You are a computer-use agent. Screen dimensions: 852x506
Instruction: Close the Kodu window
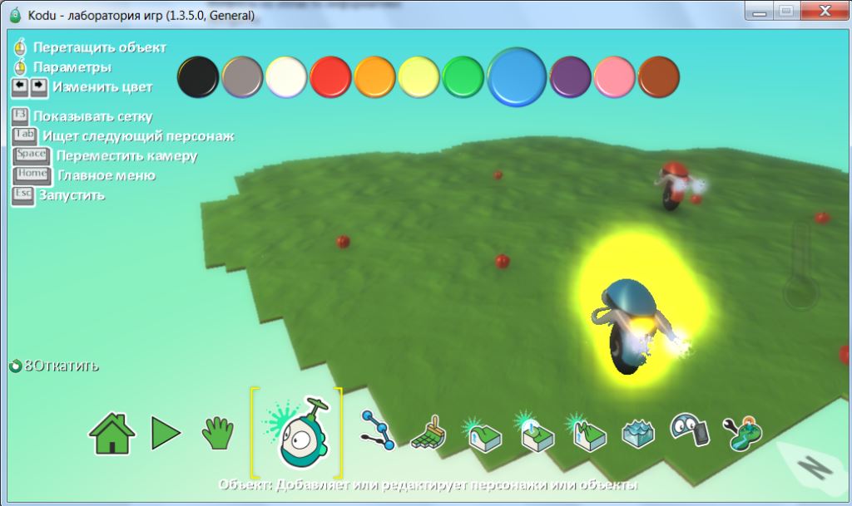point(825,11)
